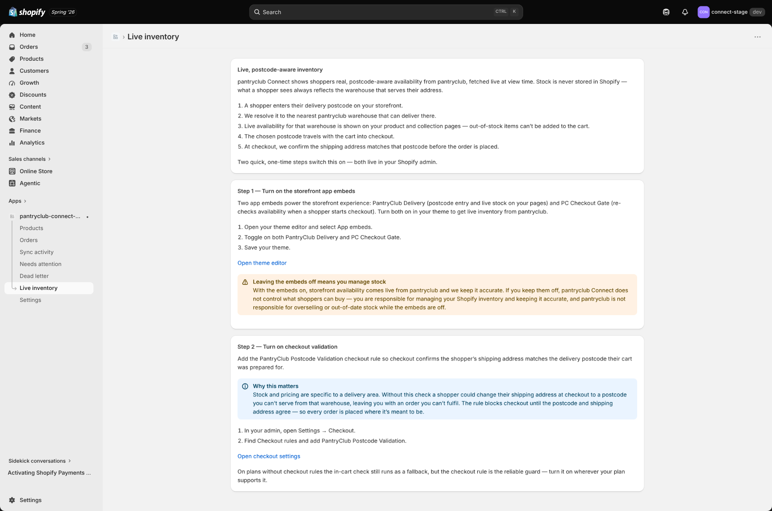Open the Content section
772x511 pixels.
coord(30,107)
